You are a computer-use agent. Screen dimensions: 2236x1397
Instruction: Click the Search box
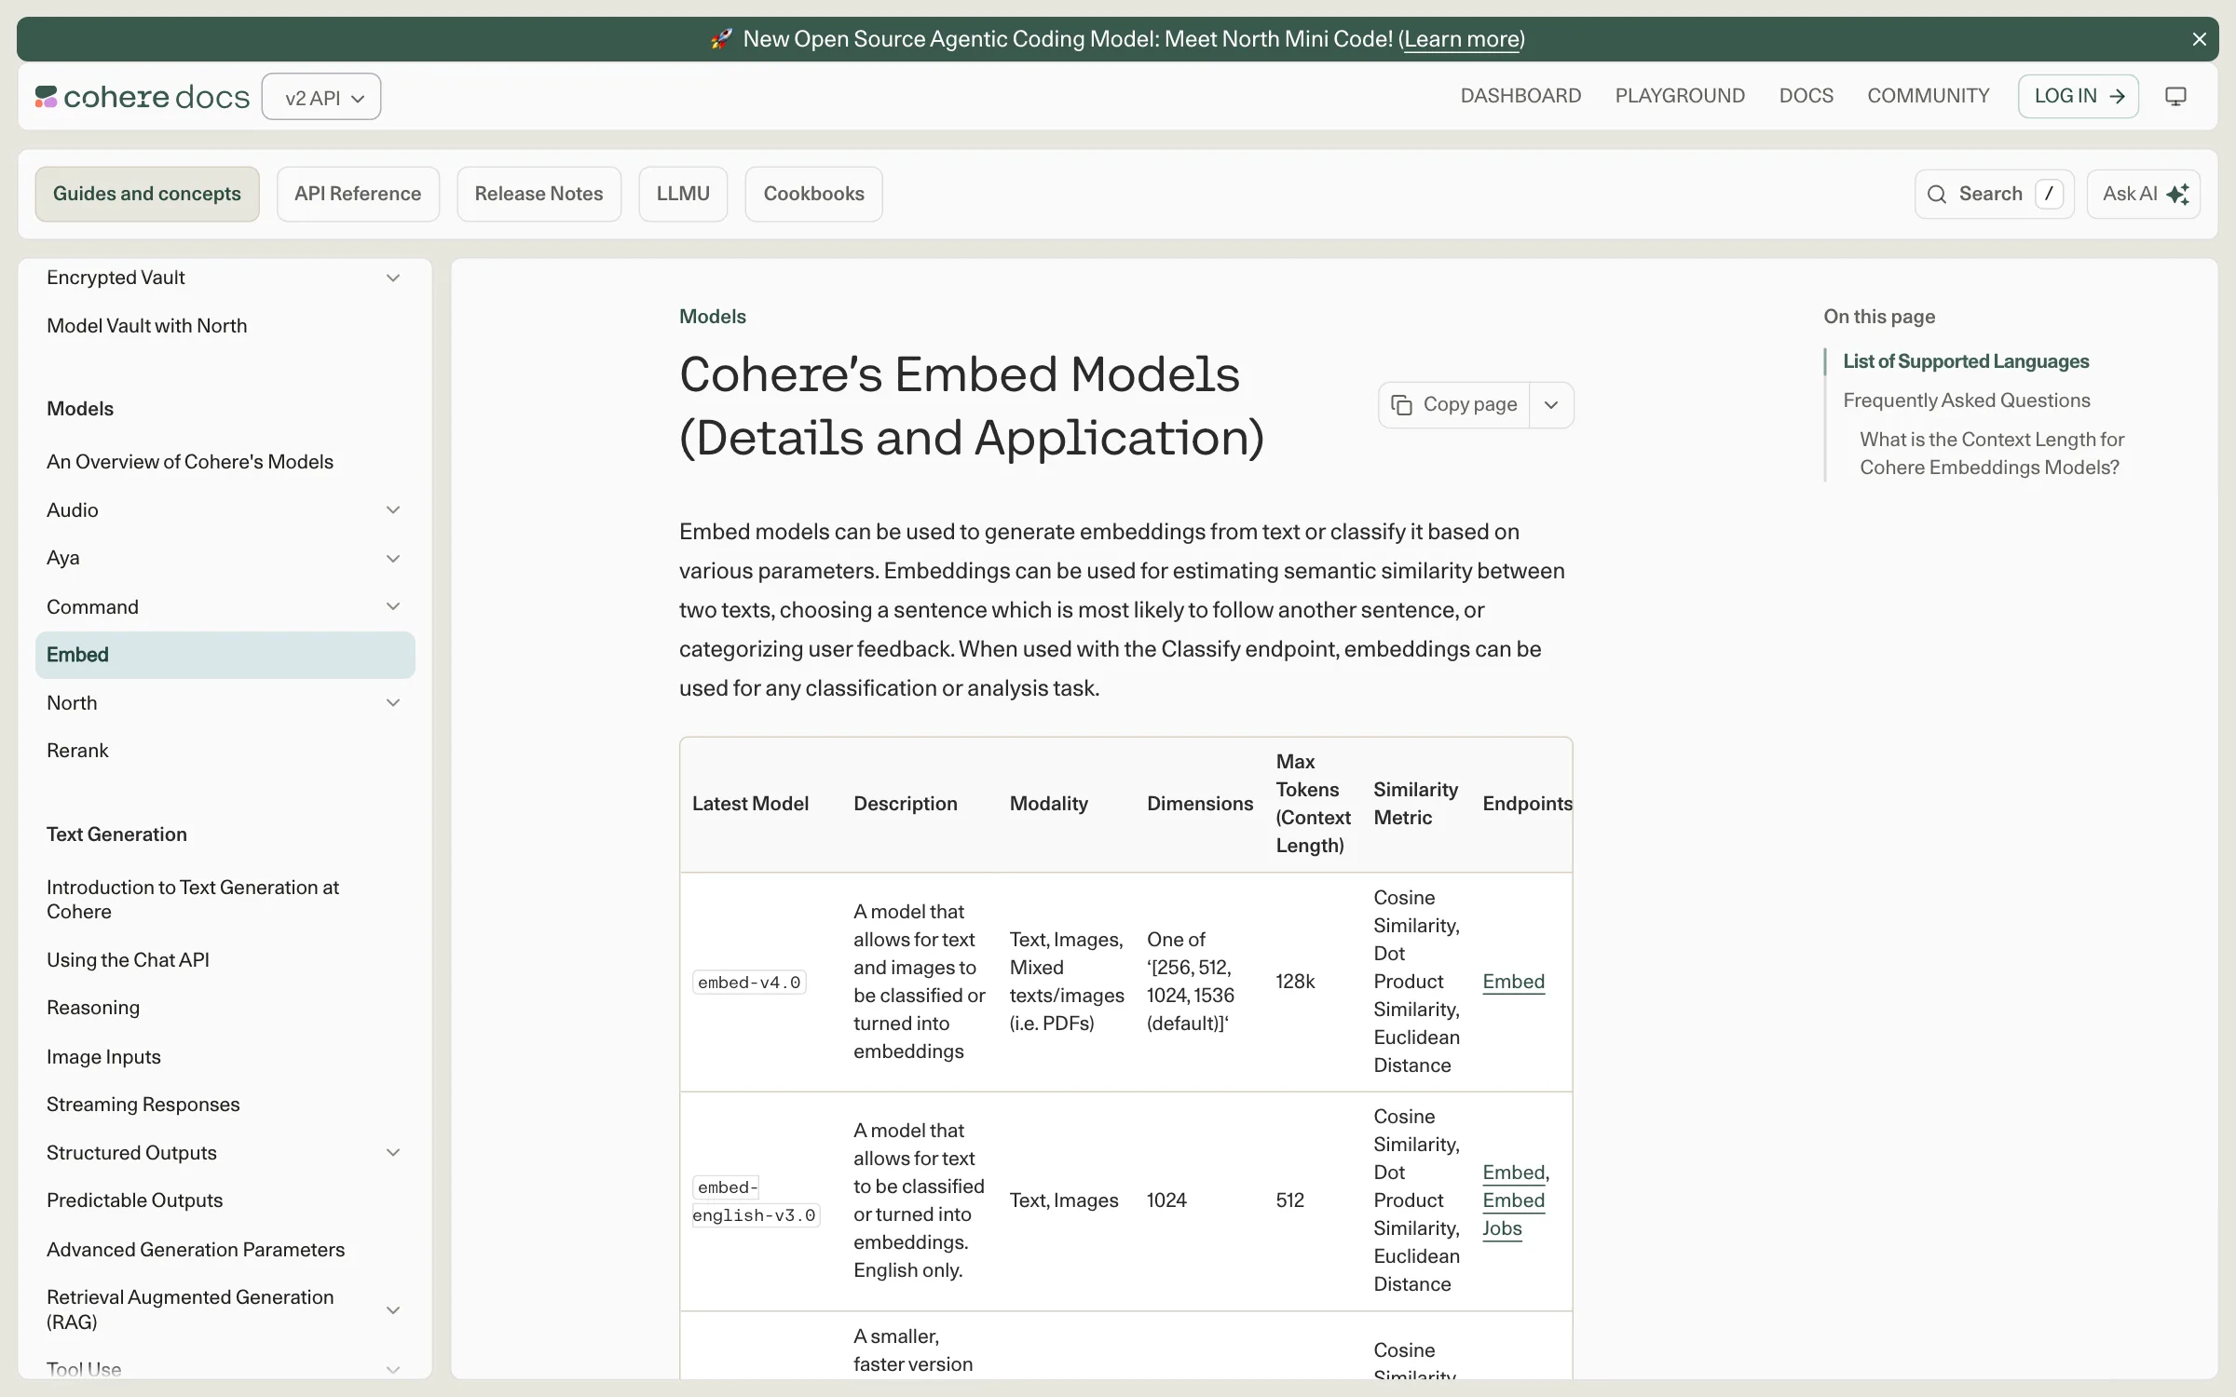(x=1994, y=194)
